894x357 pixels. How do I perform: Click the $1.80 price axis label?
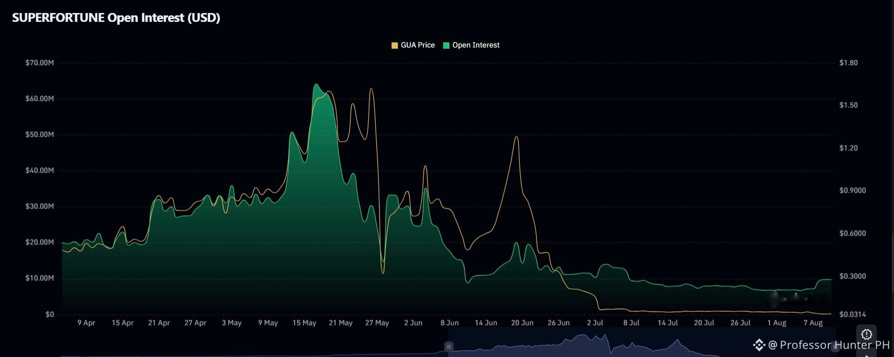click(x=848, y=63)
